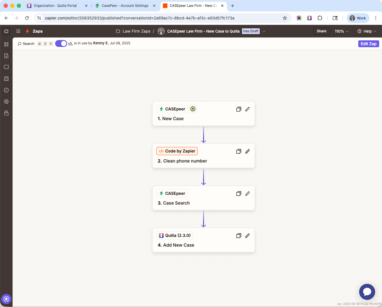Open the sidebar calendar icon
Viewport: 382px width, 307px height.
click(x=6, y=79)
